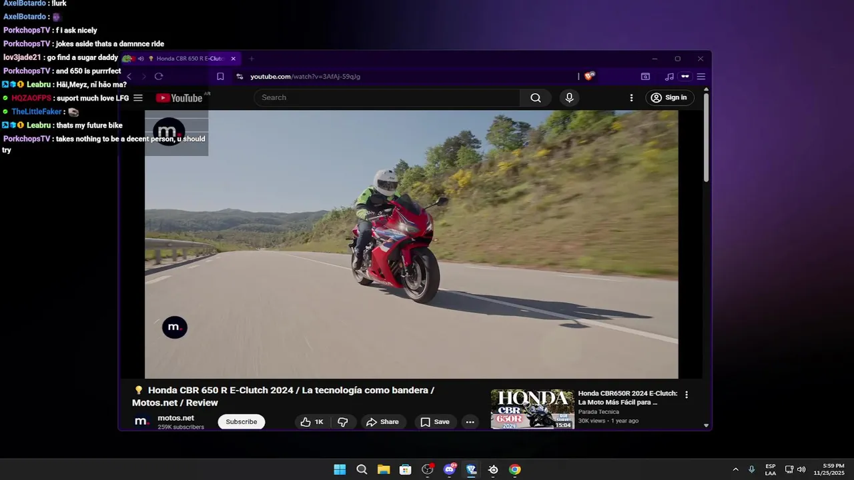Image resolution: width=854 pixels, height=480 pixels.
Task: Open the YouTube guide hamburger menu
Action: pyautogui.click(x=138, y=98)
